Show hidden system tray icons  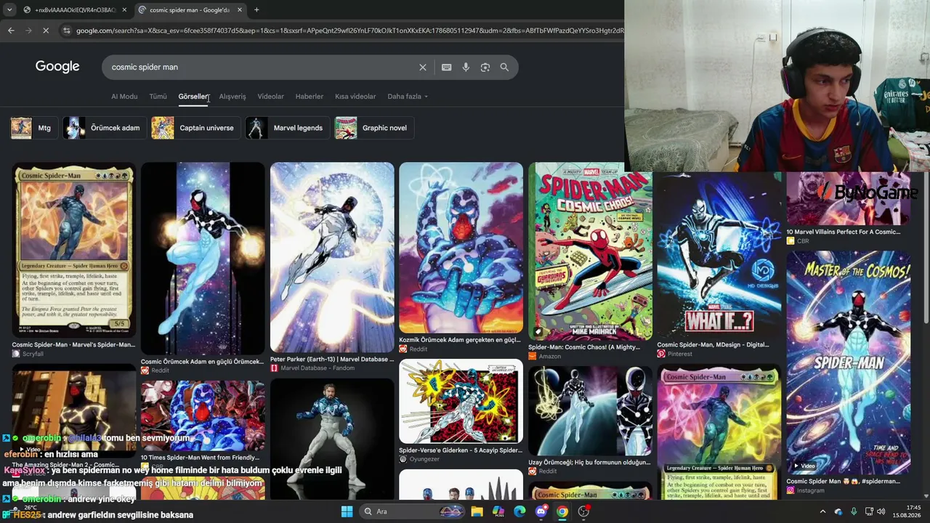(823, 511)
